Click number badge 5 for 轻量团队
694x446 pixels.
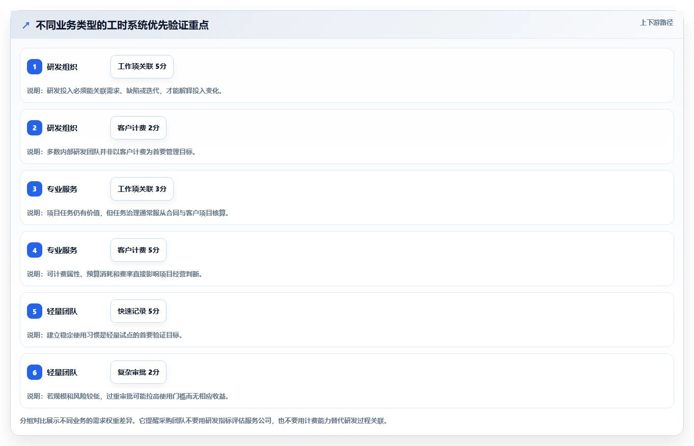click(35, 311)
